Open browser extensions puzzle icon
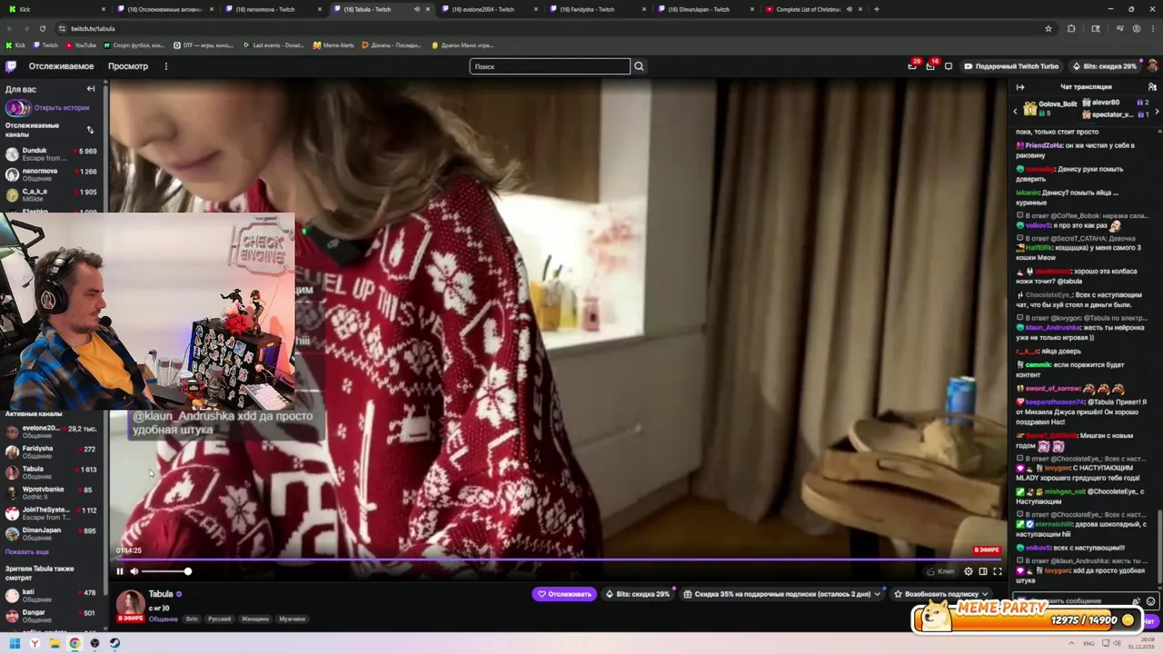Screen dimensions: 1163x654 tap(1071, 28)
